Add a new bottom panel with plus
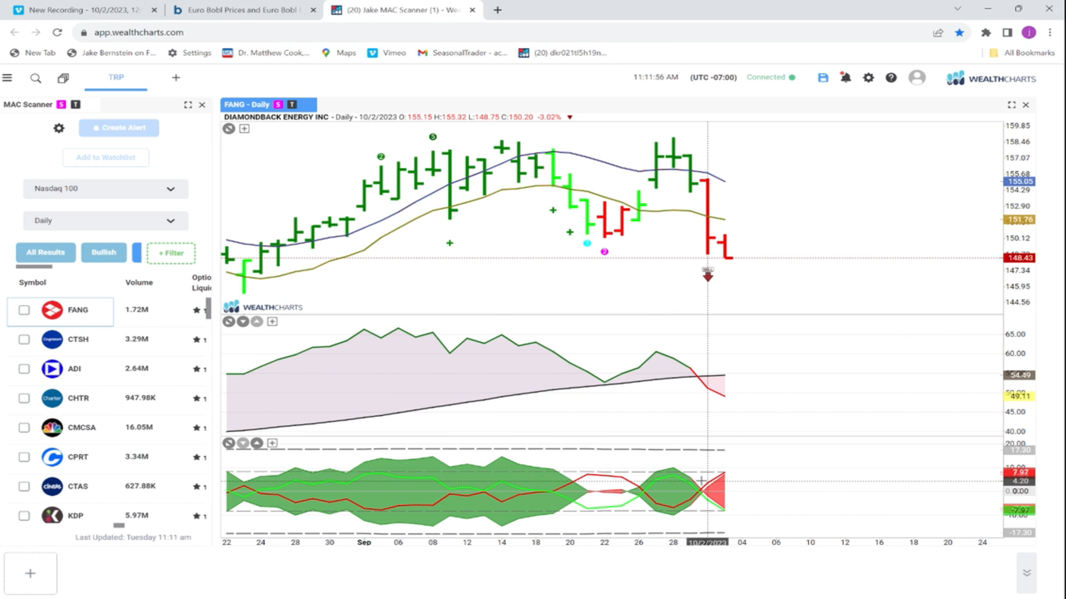1066x599 pixels. coord(31,573)
